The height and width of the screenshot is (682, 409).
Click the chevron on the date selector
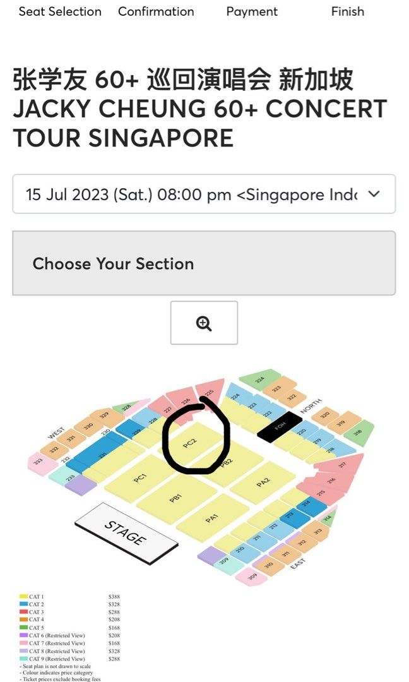374,194
